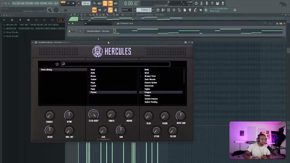Click the Hercules preset search field
The width and height of the screenshot is (290, 163).
pos(115,64)
